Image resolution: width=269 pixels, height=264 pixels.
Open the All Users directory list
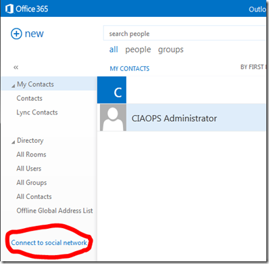coord(29,169)
